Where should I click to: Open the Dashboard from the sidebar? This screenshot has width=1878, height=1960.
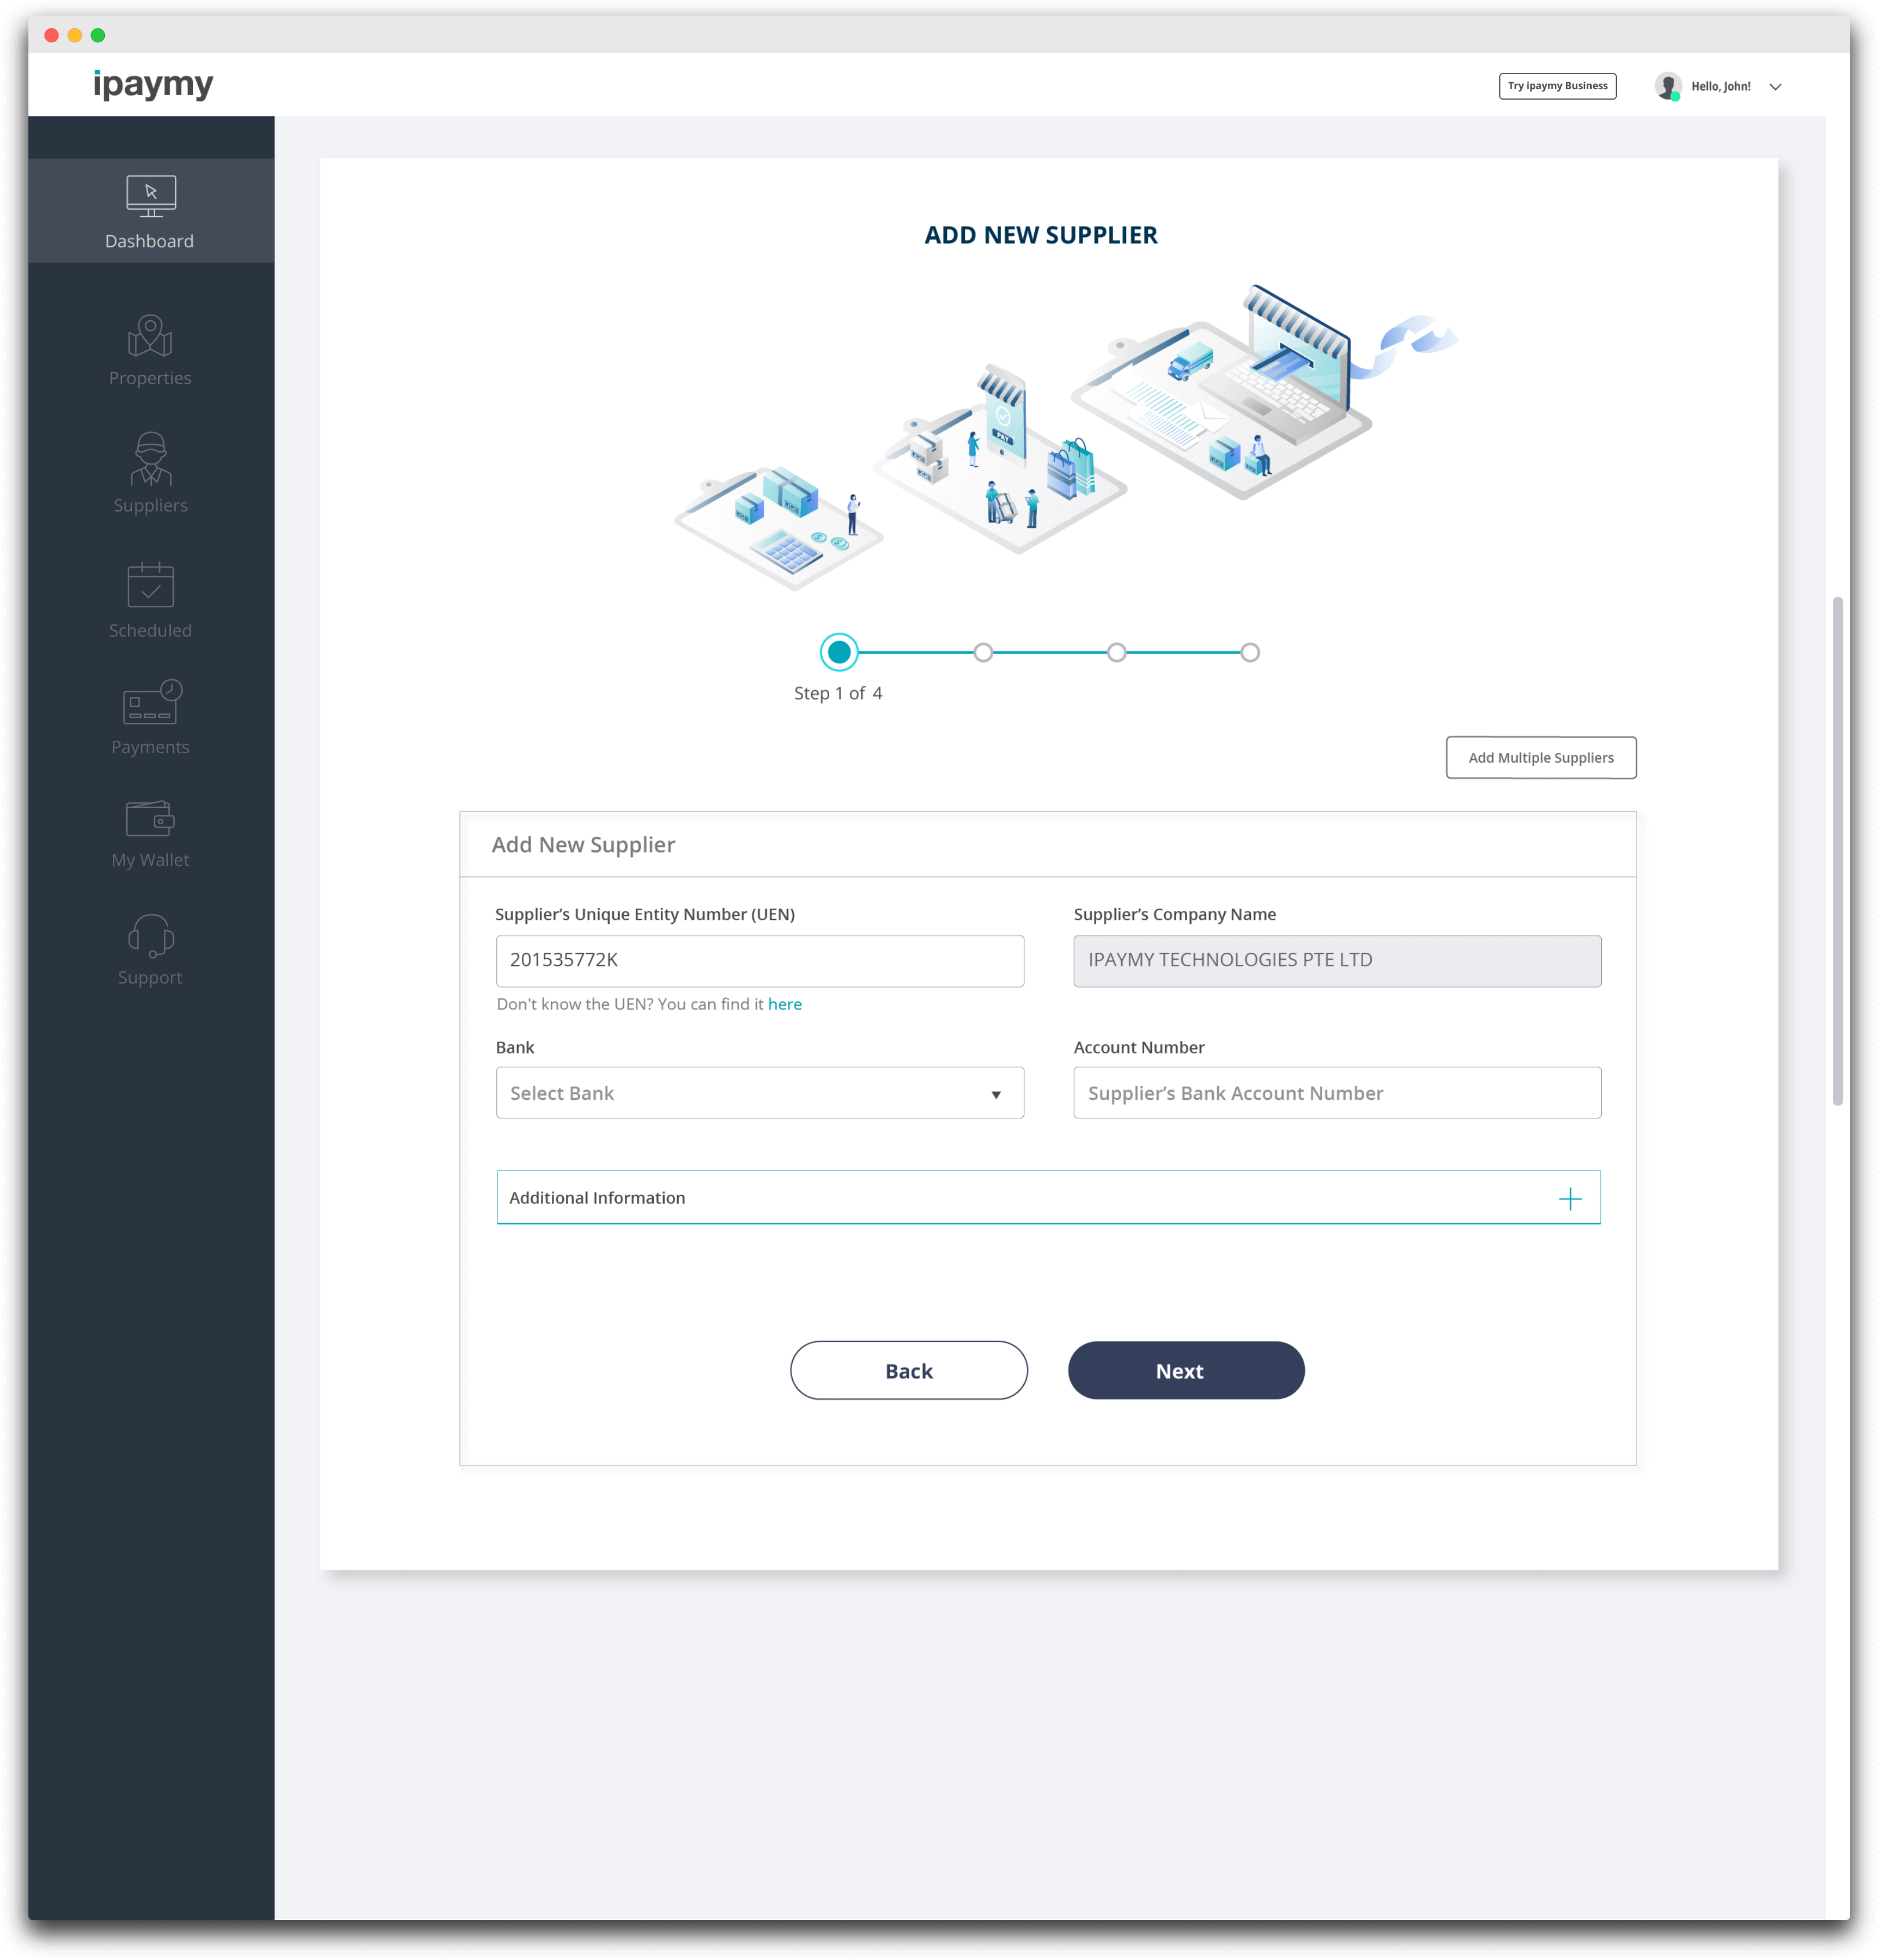(150, 210)
